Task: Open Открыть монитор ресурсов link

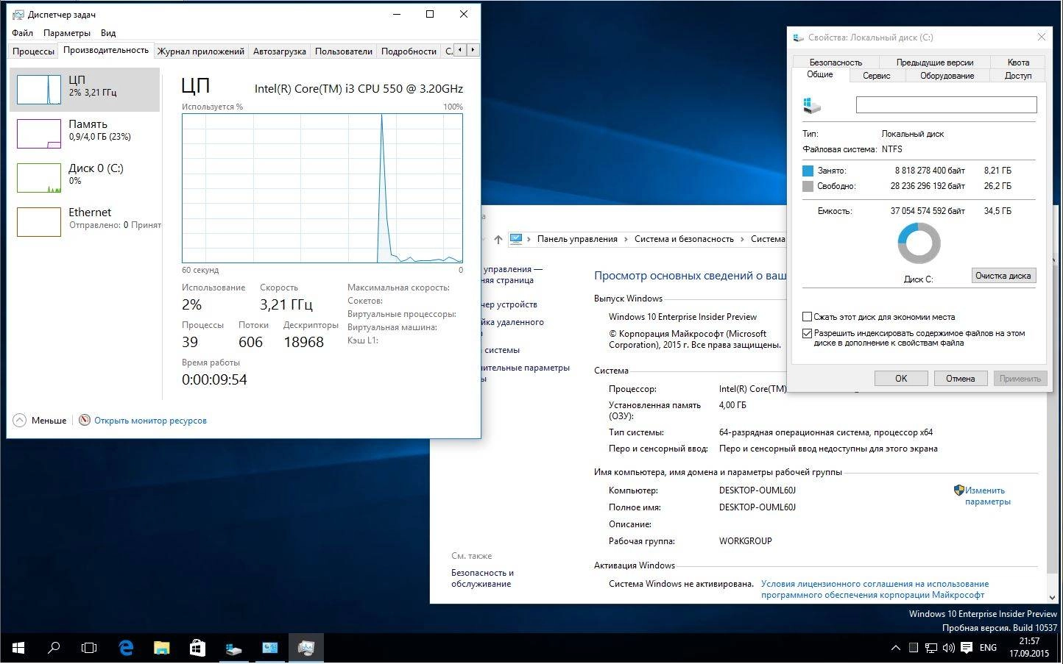Action: coord(150,421)
